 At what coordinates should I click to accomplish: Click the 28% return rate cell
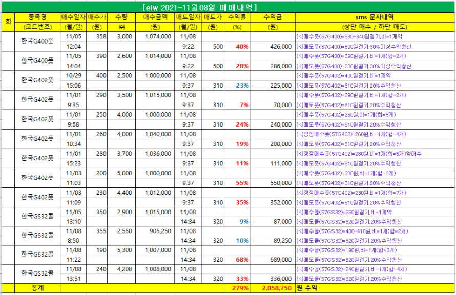click(x=237, y=66)
